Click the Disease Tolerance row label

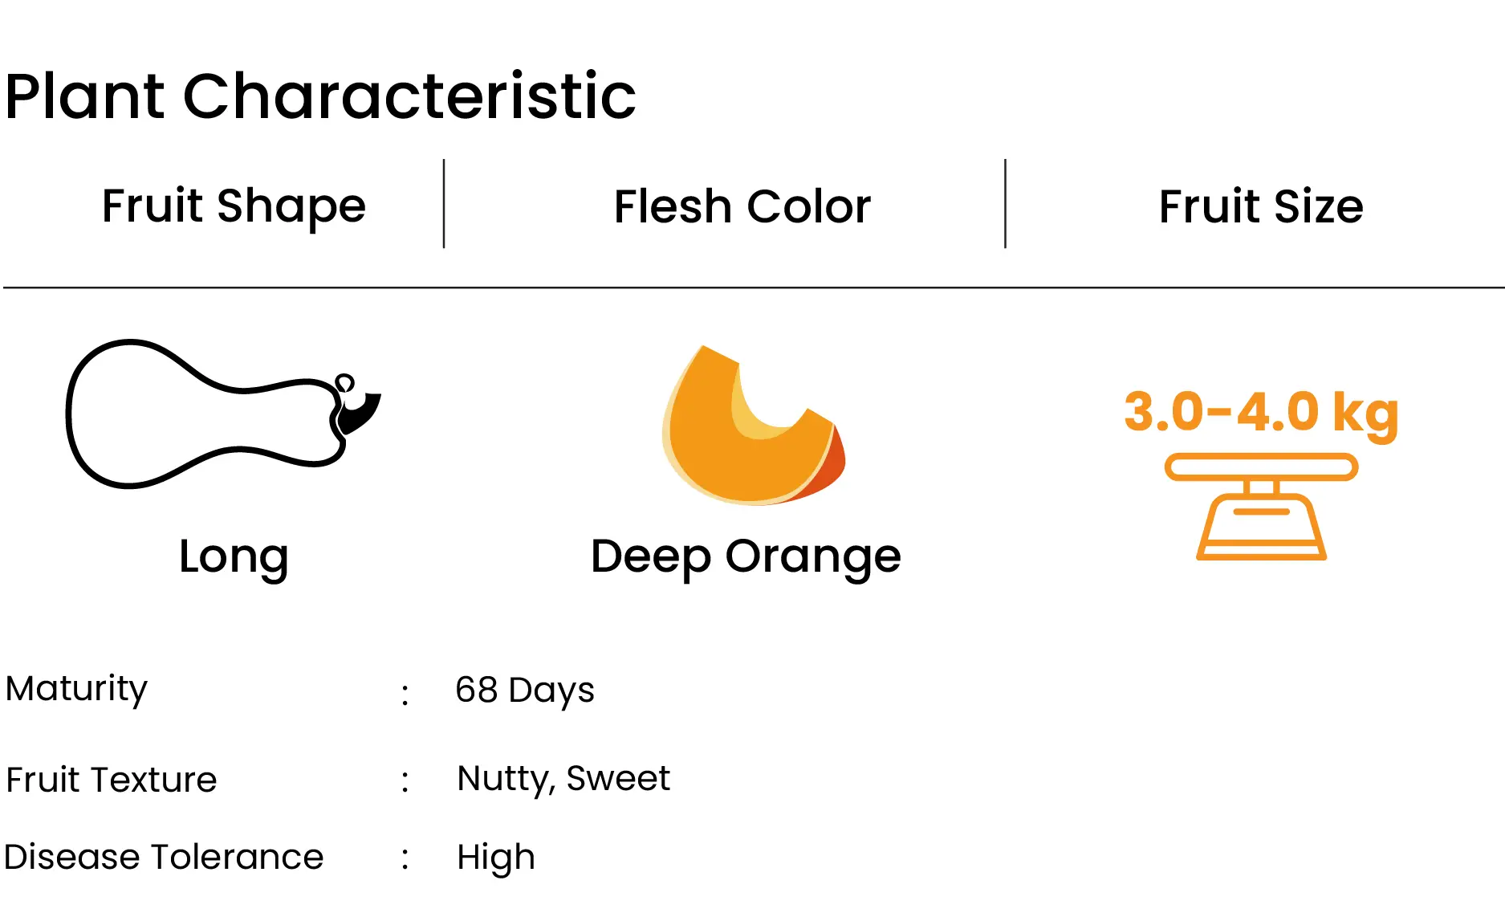(164, 857)
